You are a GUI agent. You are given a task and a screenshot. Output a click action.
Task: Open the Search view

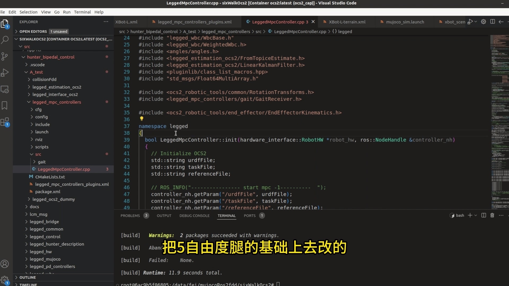pos(5,40)
